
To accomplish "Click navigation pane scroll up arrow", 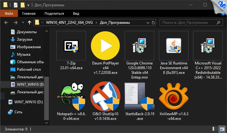I will coord(46,31).
